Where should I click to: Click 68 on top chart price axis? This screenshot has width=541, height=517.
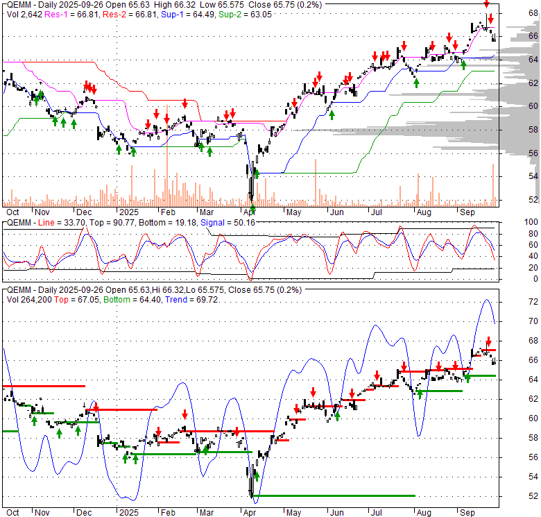533,13
